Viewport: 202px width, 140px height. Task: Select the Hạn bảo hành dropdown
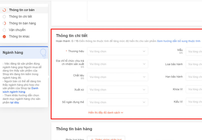coord(194,77)
